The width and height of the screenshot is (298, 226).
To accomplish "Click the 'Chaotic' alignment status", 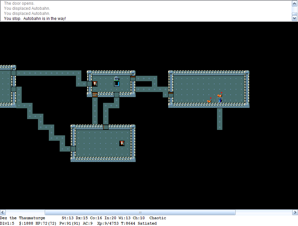I will tap(158, 218).
